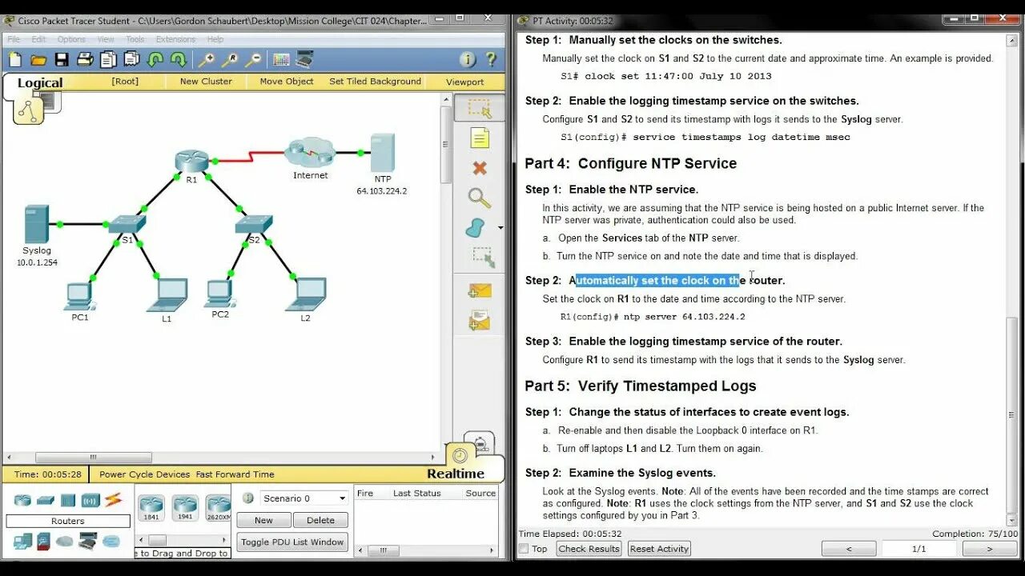Create a new file using toolbar icon
The width and height of the screenshot is (1025, 576).
point(15,59)
